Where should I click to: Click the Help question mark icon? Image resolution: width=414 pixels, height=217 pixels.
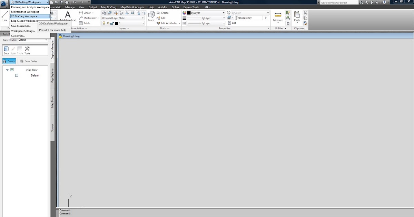[x=384, y=2]
